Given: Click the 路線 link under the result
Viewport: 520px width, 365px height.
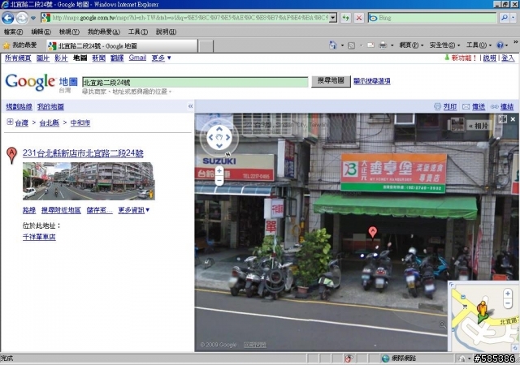Looking at the screenshot, I should (x=29, y=210).
